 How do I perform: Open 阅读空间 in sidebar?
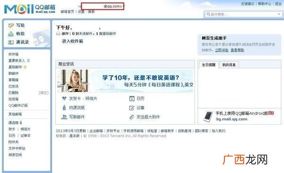coord(15,155)
